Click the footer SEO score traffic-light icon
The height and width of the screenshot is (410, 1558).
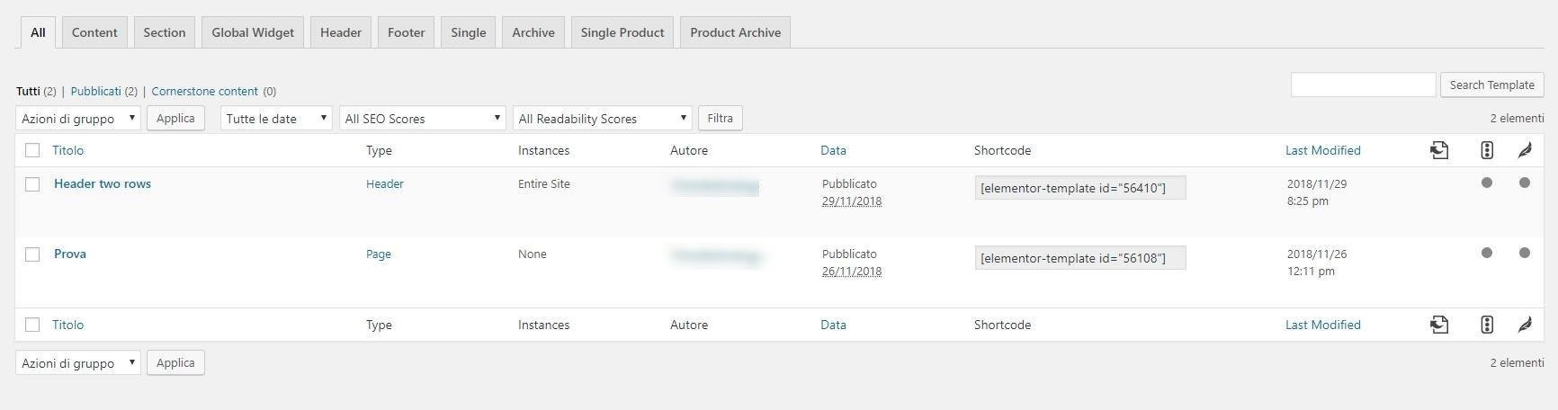click(x=1487, y=325)
